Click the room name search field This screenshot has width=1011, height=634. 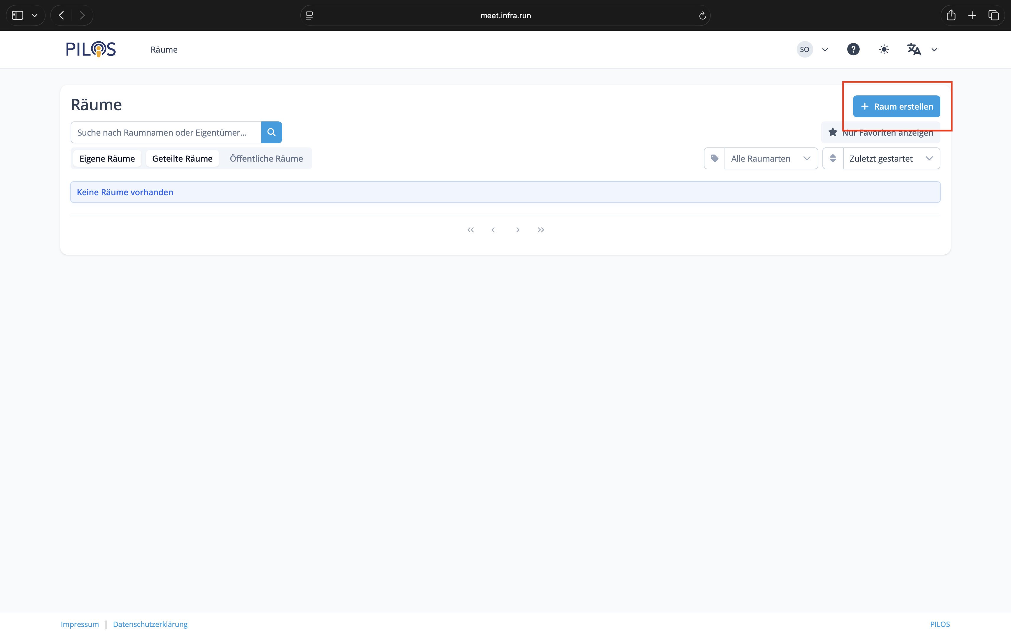point(166,133)
